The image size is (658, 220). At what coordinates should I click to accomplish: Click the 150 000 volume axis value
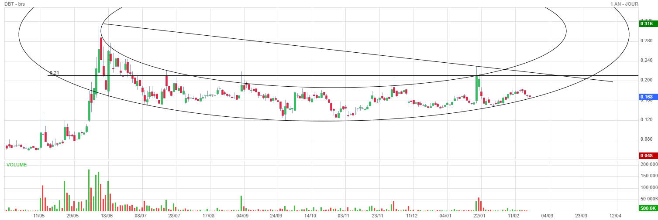[x=648, y=176]
